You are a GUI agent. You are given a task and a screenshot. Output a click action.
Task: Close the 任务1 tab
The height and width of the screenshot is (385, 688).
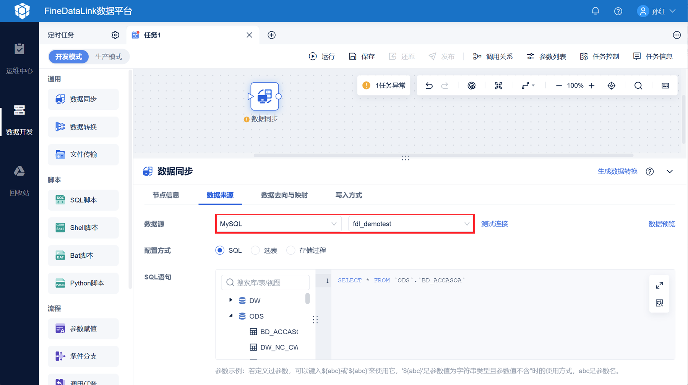click(249, 35)
